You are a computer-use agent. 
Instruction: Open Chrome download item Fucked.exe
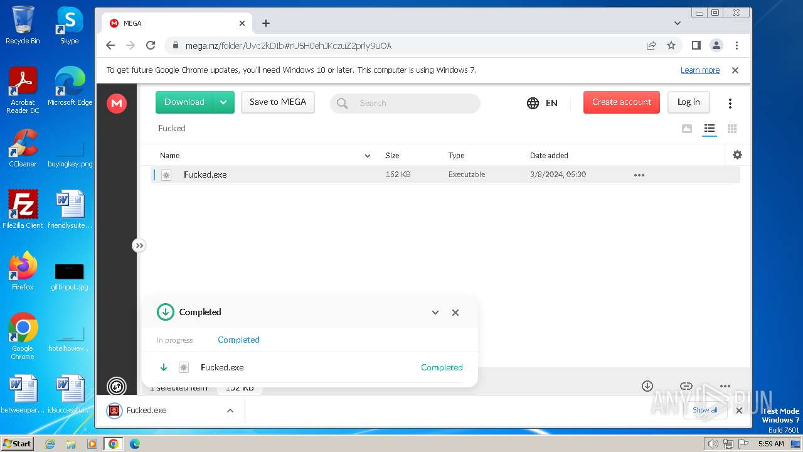coord(160,411)
